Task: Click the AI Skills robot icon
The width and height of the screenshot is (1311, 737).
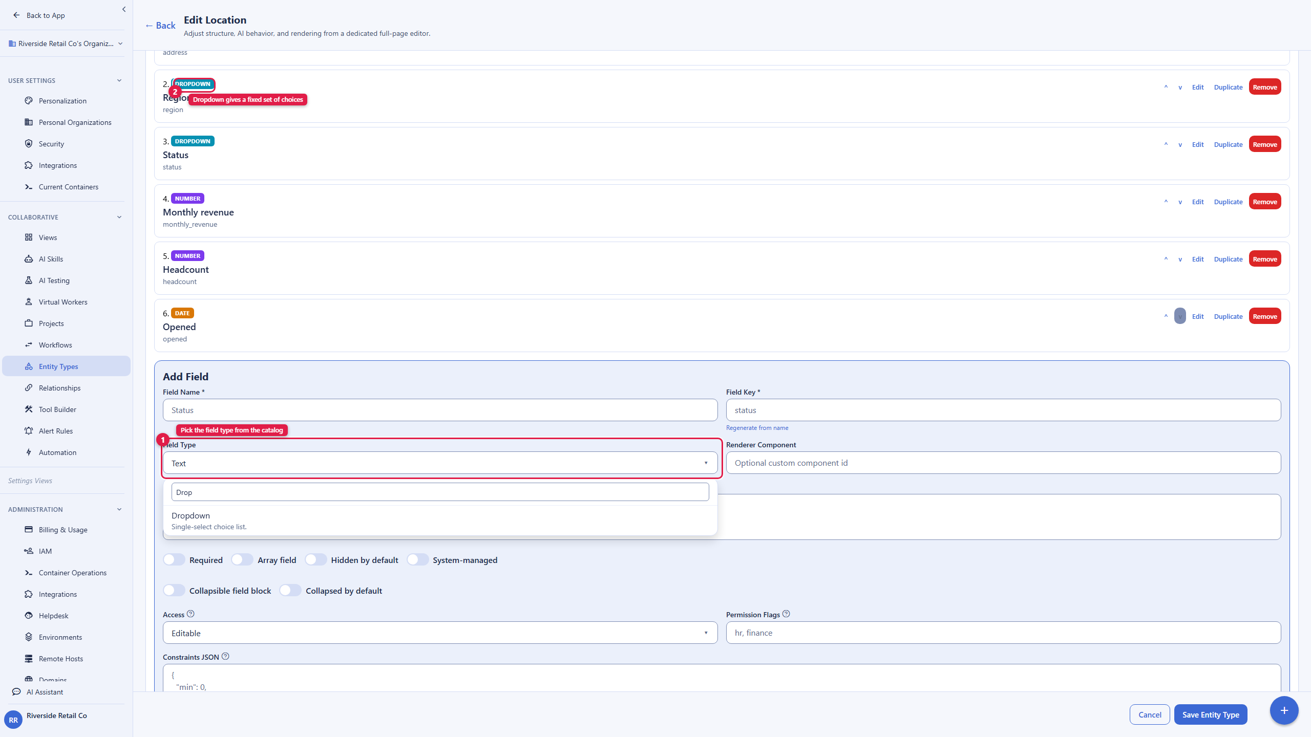Action: click(29, 259)
